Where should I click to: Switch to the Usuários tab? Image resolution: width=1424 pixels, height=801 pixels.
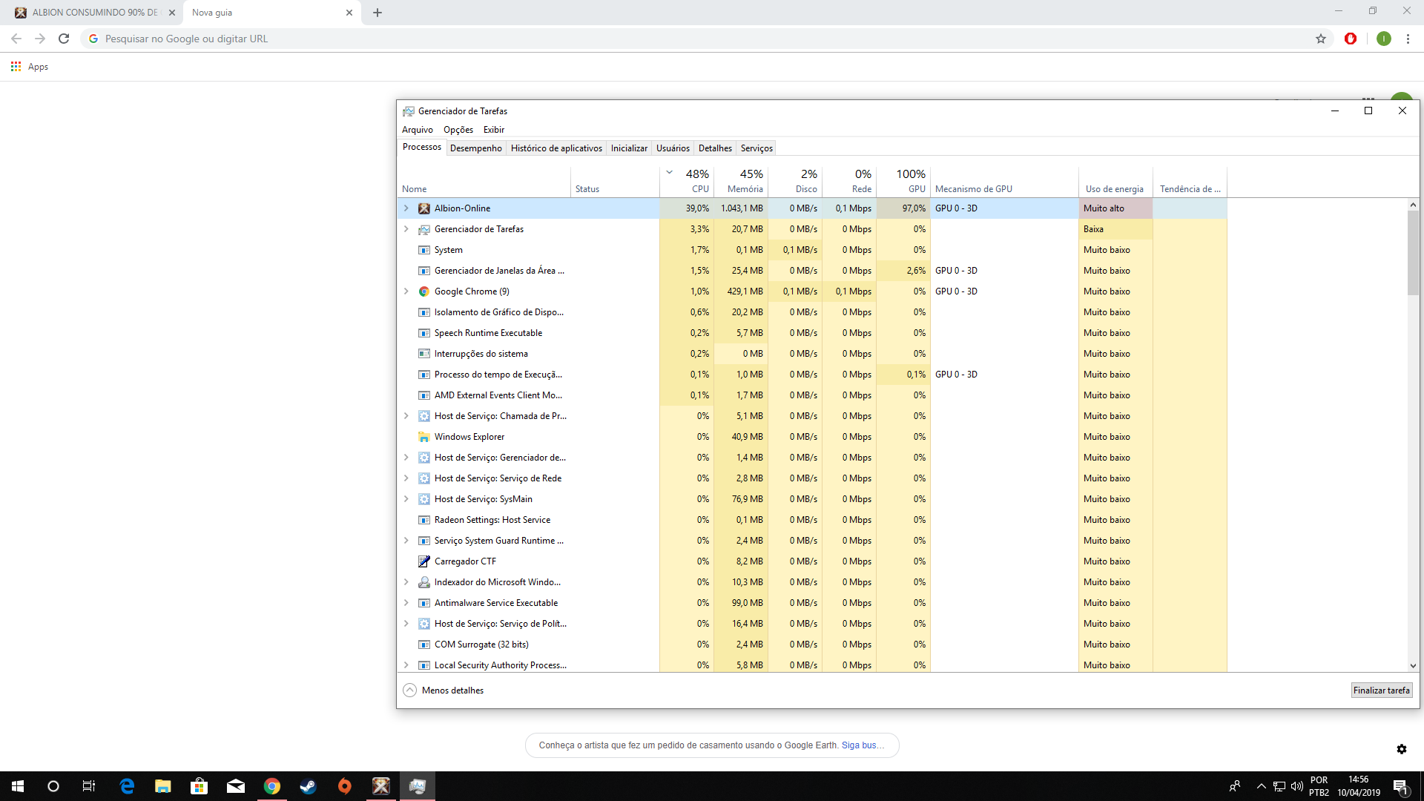tap(673, 148)
